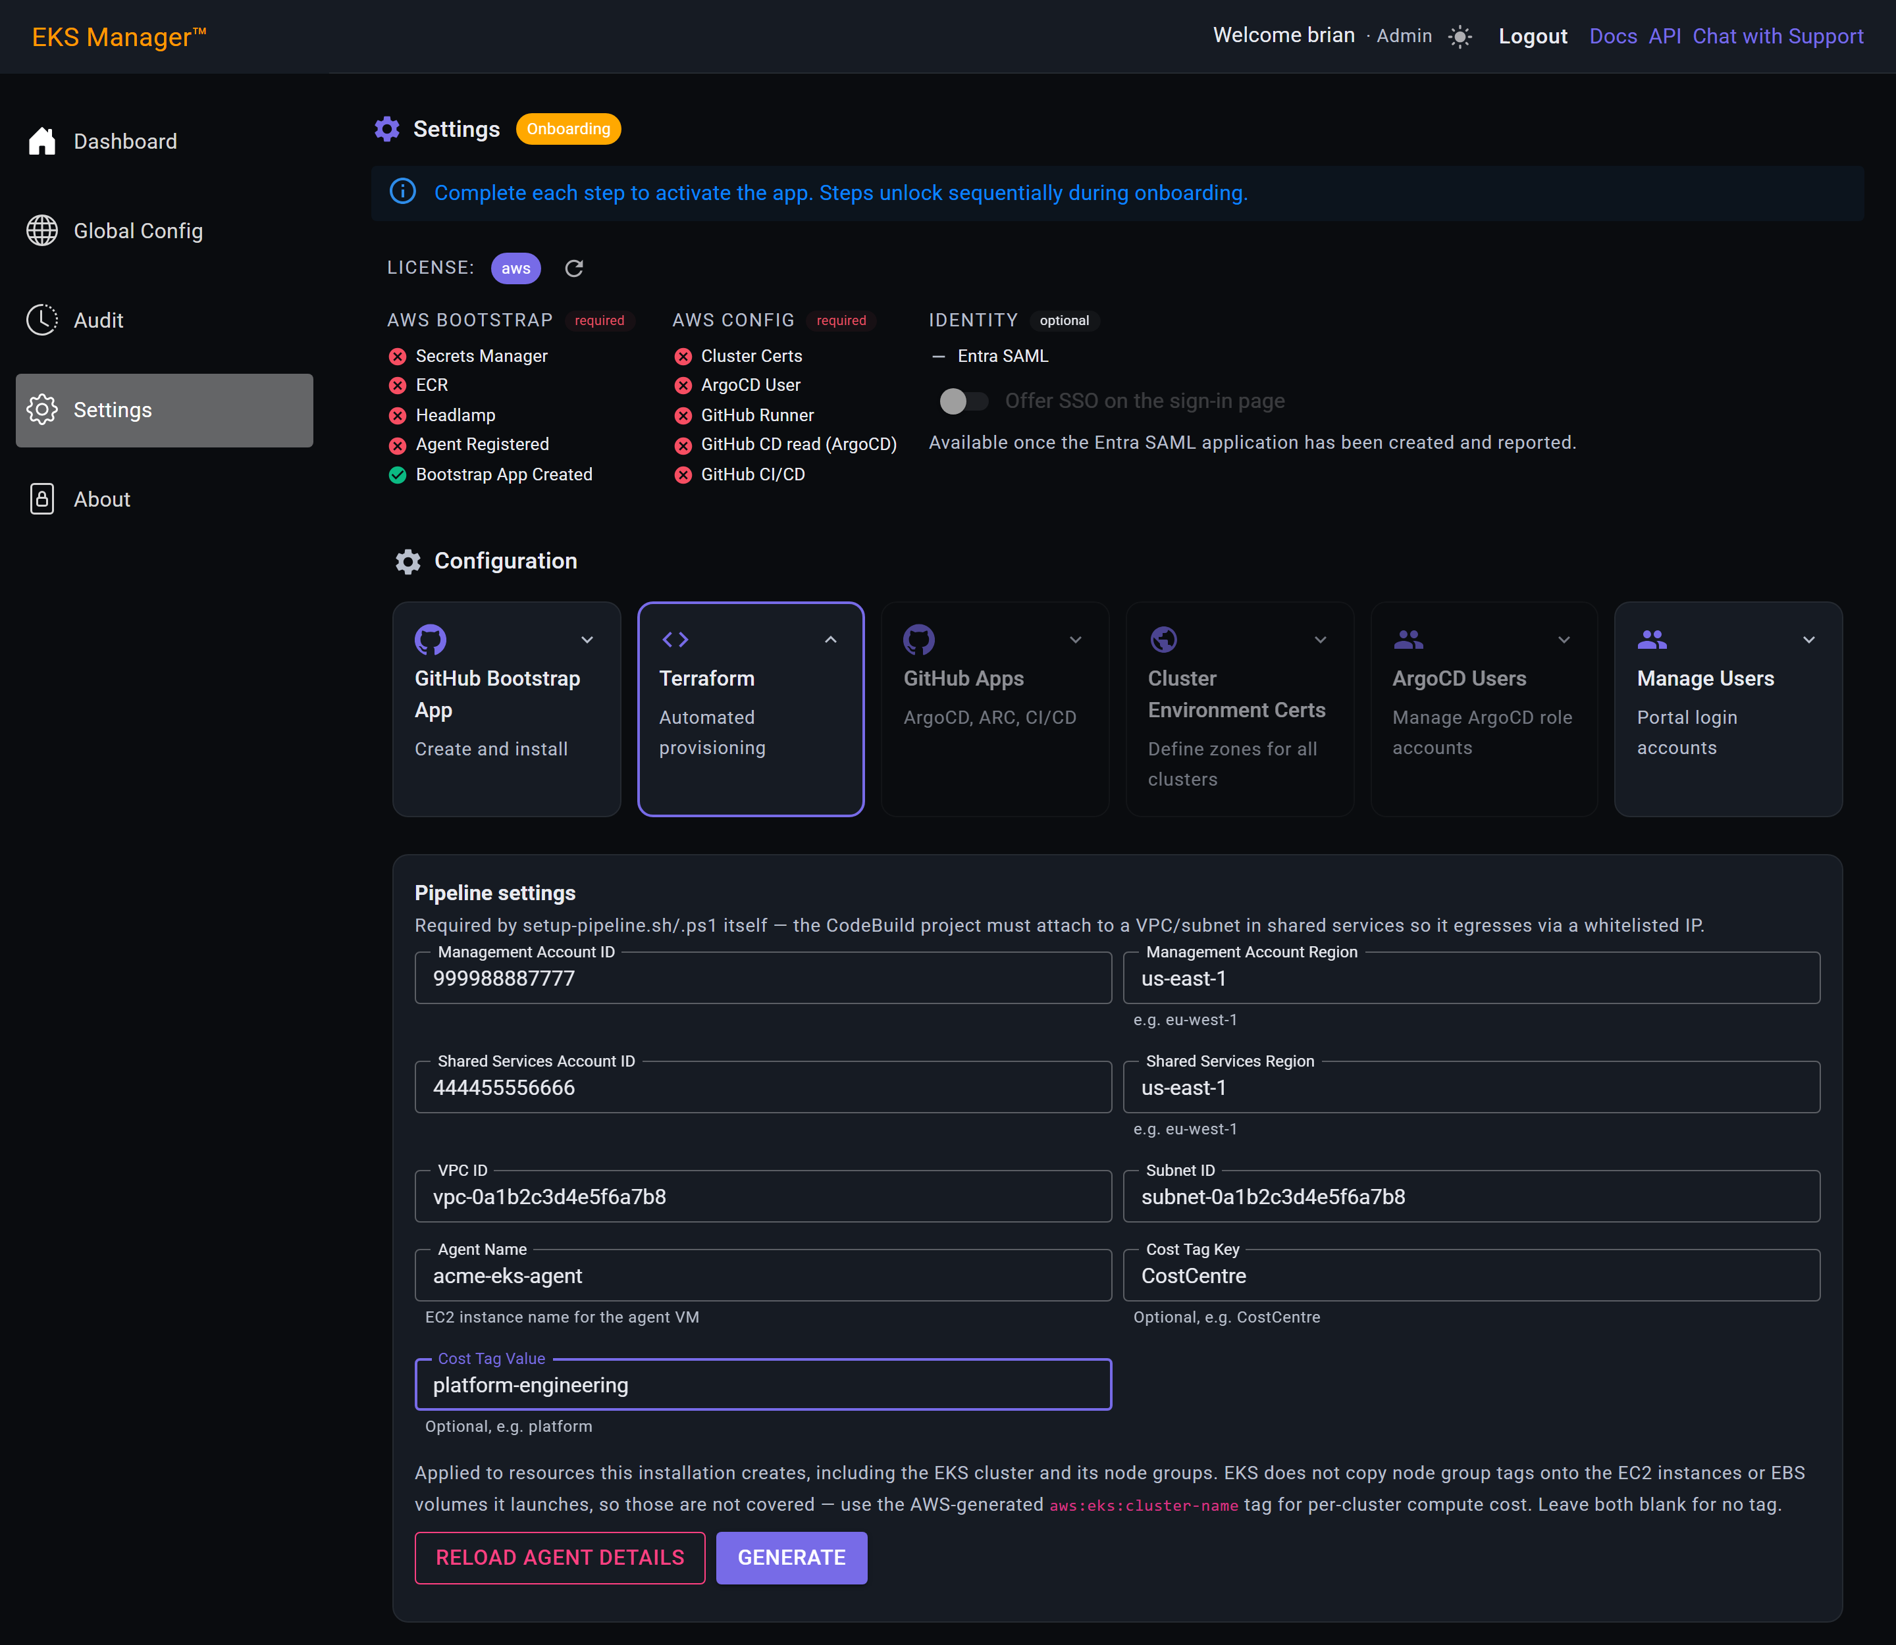Click the Onboarding status badge

pyautogui.click(x=567, y=128)
